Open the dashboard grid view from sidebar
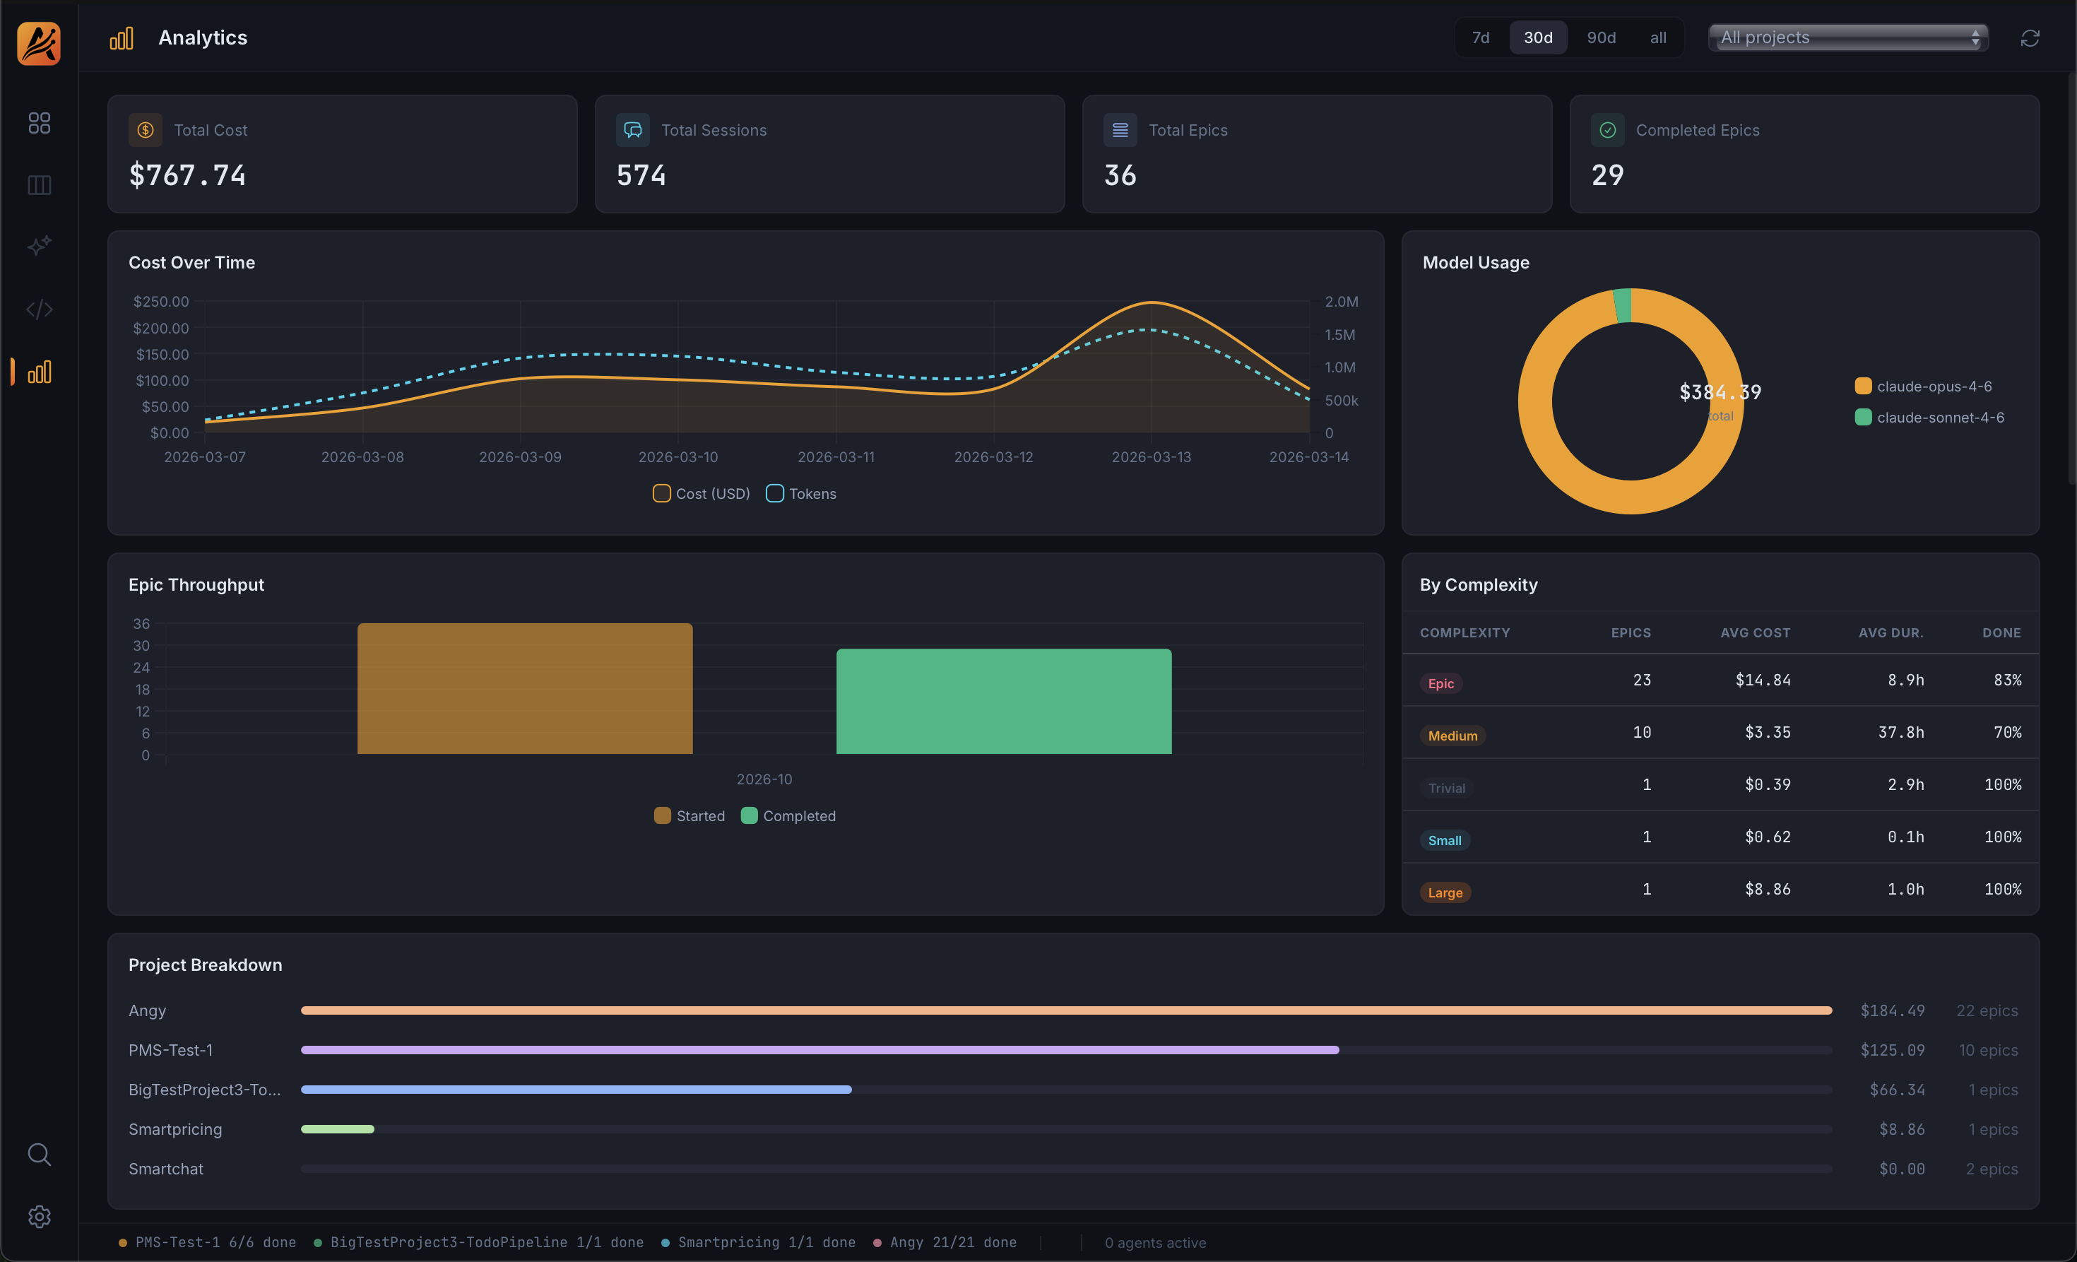 39,122
